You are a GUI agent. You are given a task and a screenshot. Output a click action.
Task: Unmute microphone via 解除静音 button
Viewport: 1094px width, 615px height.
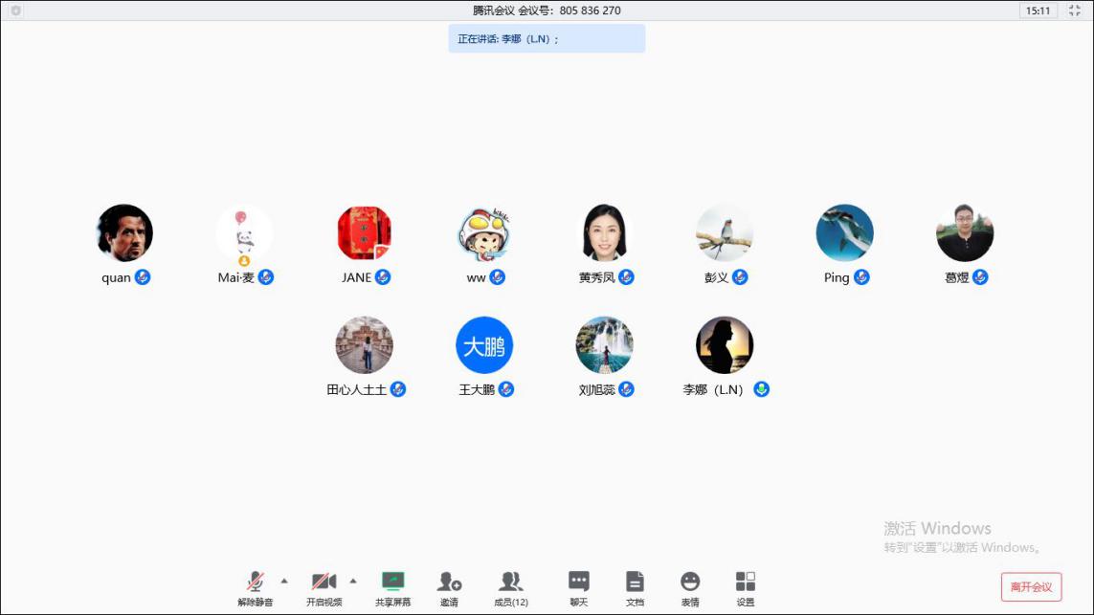255,582
